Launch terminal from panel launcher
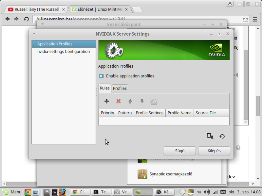262x196 pixels. coord(55,192)
